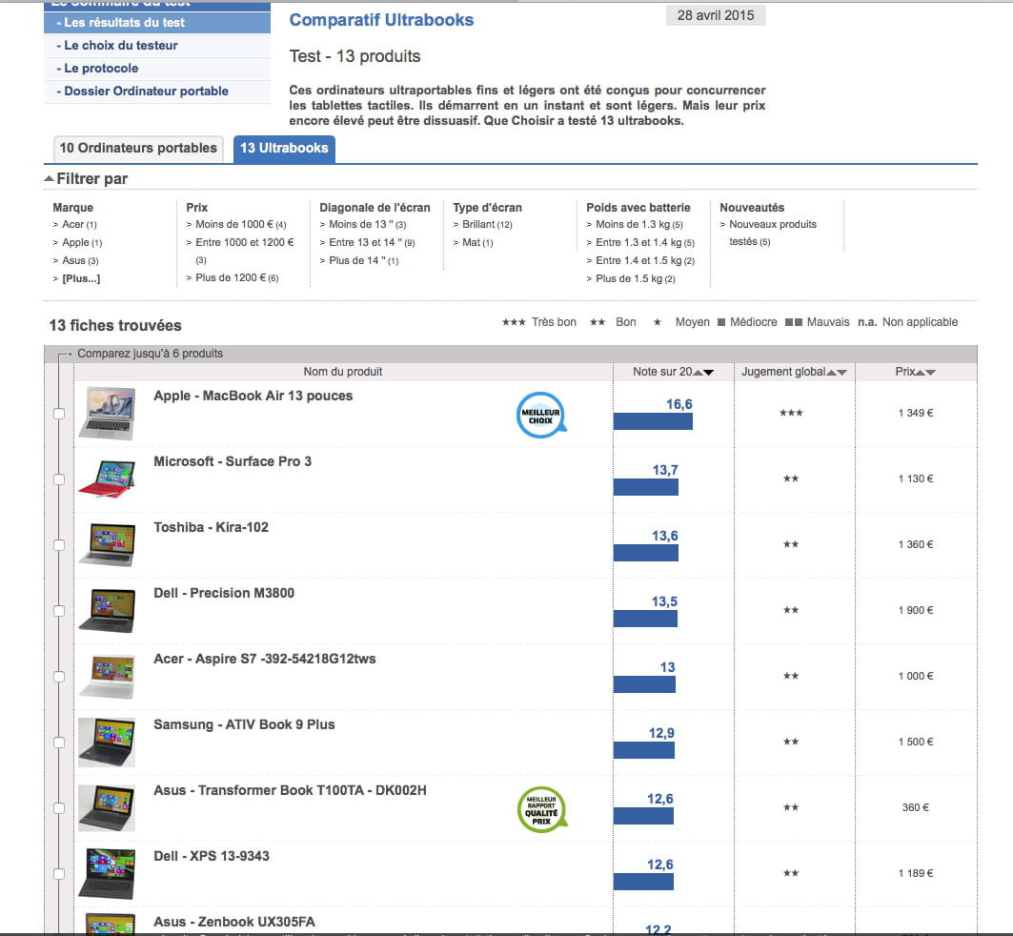1013x936 pixels.
Task: Open Acer - Aspire S7 product page
Action: [265, 660]
